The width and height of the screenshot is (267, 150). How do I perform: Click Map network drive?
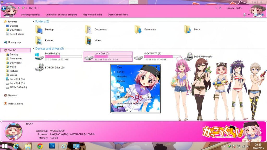92,15
